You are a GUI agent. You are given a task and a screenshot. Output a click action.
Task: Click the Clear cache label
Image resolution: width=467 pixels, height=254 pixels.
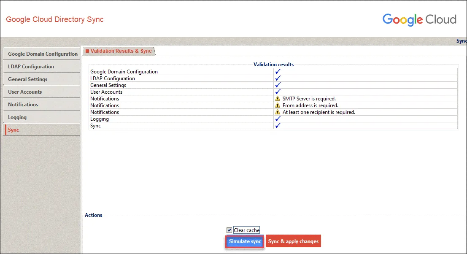(x=247, y=230)
